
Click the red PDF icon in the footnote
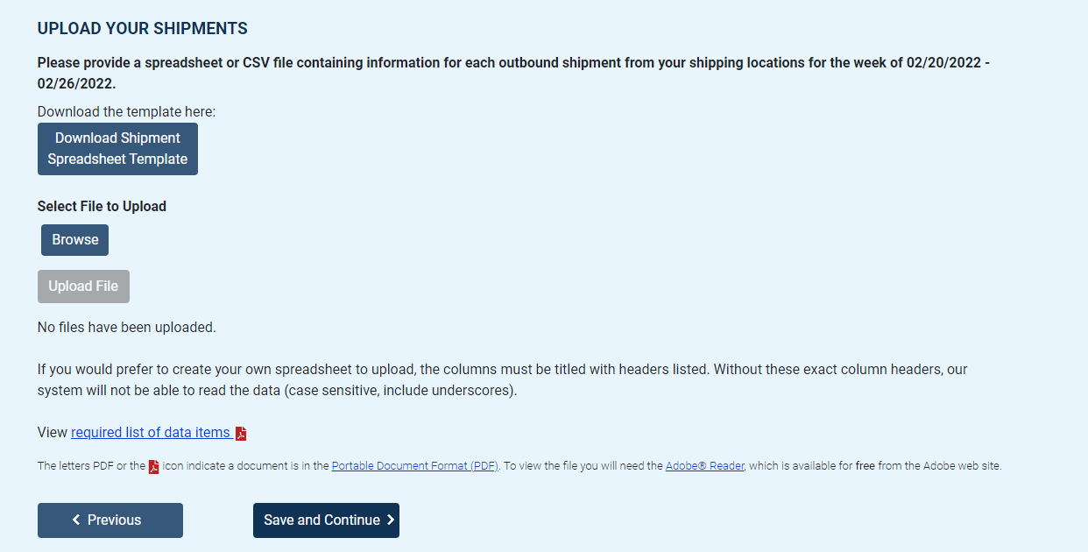(153, 467)
